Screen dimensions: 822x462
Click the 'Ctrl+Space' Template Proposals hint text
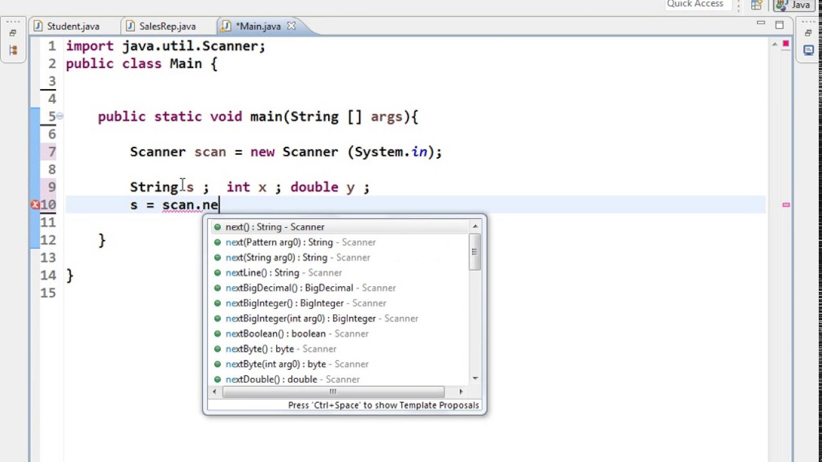383,406
